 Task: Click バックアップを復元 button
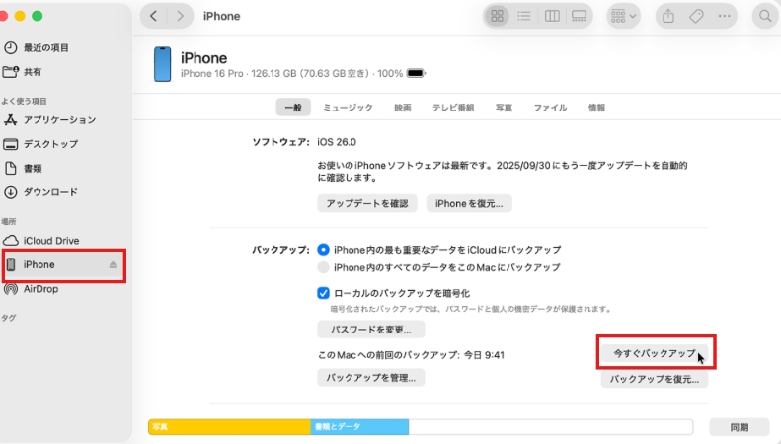(x=655, y=379)
